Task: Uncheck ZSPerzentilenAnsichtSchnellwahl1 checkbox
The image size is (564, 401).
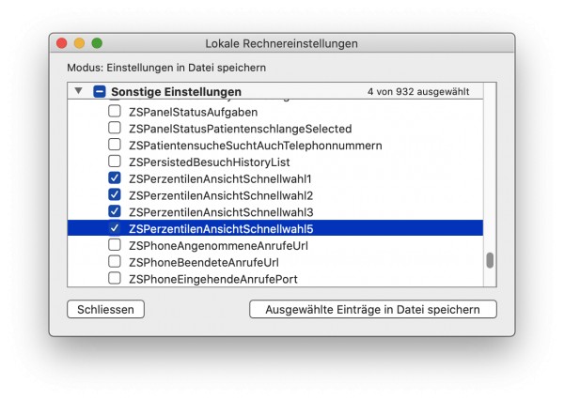Action: pyautogui.click(x=115, y=177)
